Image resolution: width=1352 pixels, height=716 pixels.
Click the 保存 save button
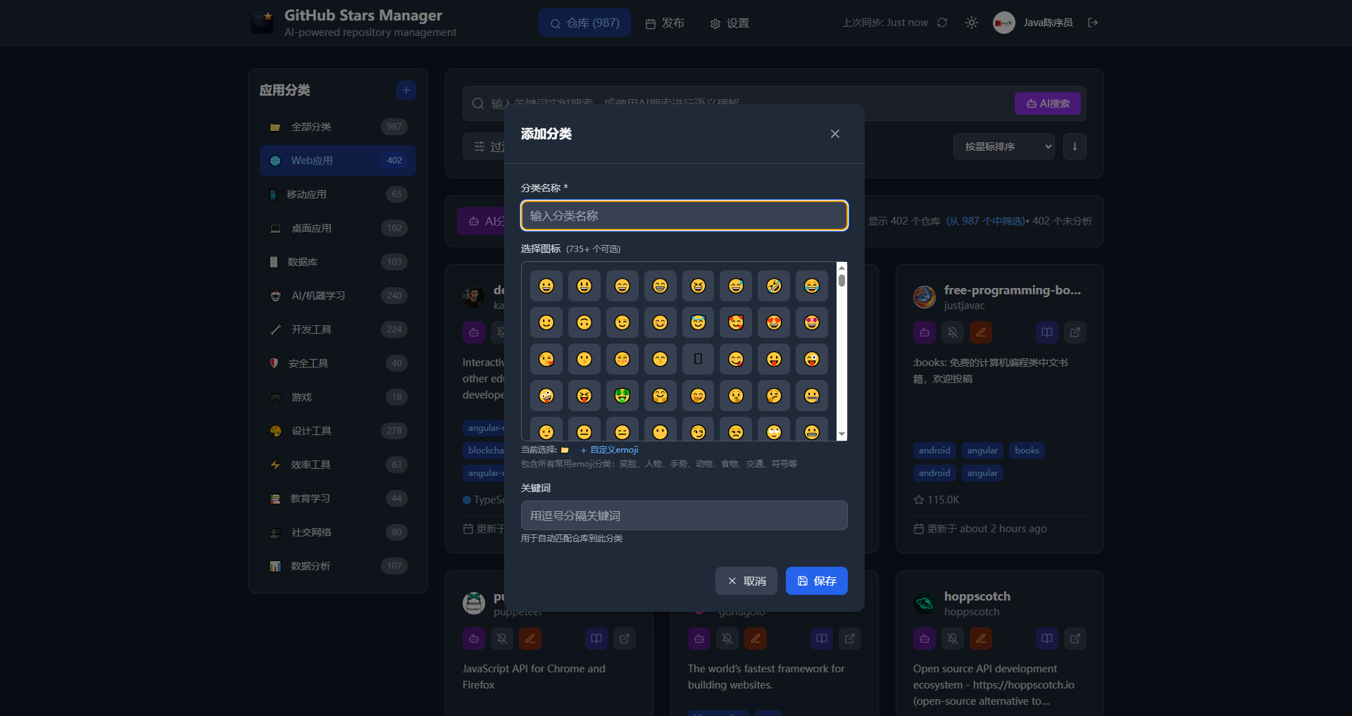pos(816,581)
